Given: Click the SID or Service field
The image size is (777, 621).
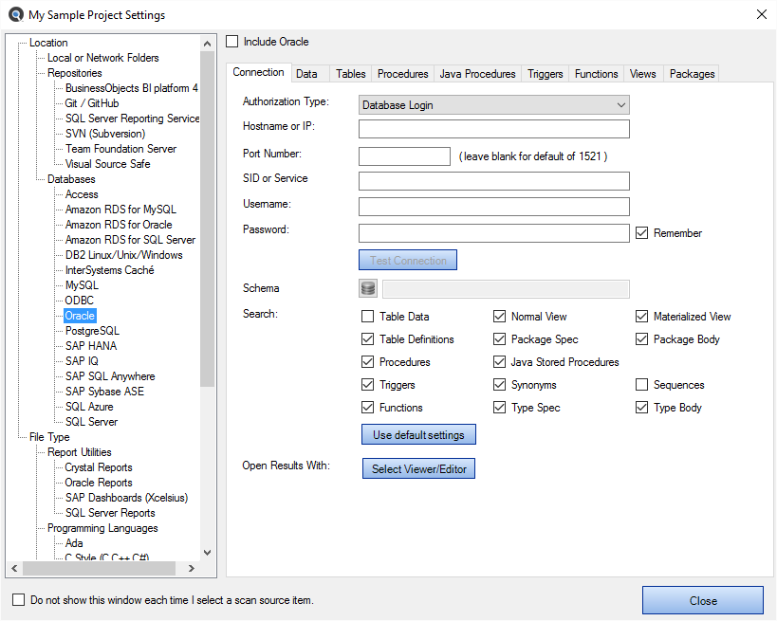Looking at the screenshot, I should (494, 181).
